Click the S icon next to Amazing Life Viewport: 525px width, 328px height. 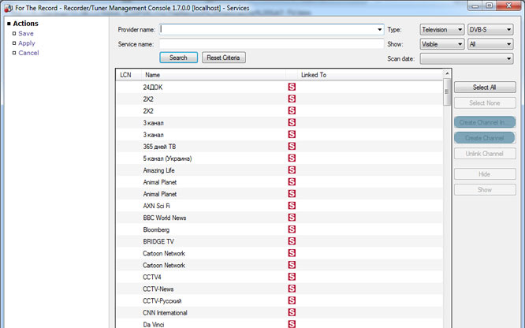tap(291, 170)
